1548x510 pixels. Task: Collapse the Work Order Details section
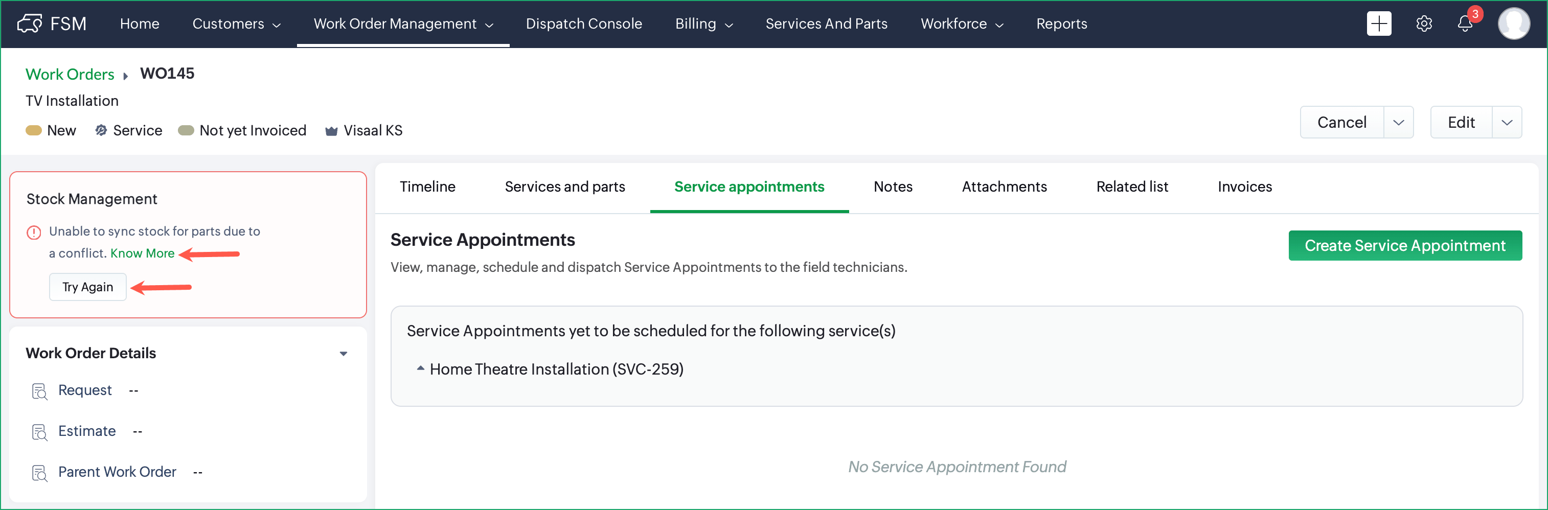343,353
